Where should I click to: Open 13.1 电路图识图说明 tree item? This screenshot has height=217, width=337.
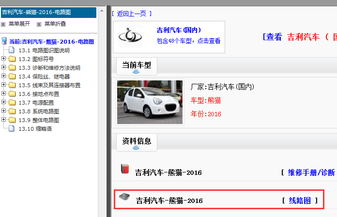tap(44, 50)
